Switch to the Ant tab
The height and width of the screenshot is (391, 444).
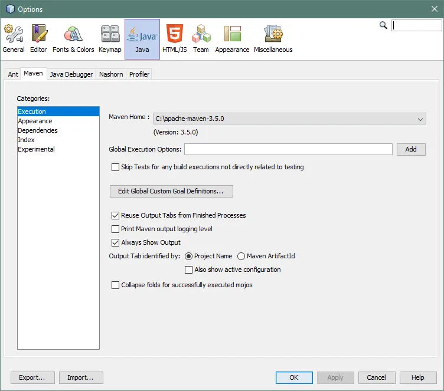pos(13,74)
